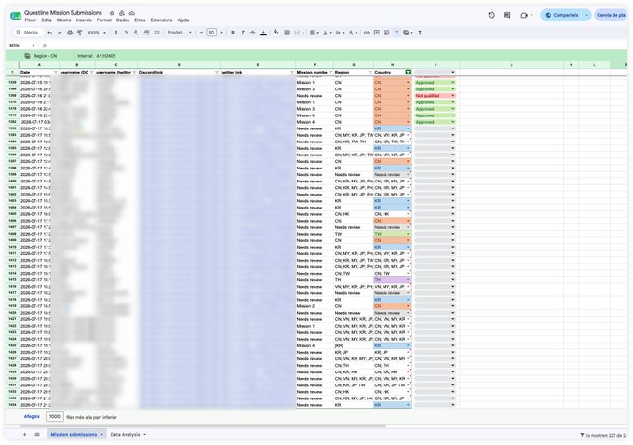The width and height of the screenshot is (633, 445).
Task: Insert a comment from the toolbar
Action: click(377, 33)
